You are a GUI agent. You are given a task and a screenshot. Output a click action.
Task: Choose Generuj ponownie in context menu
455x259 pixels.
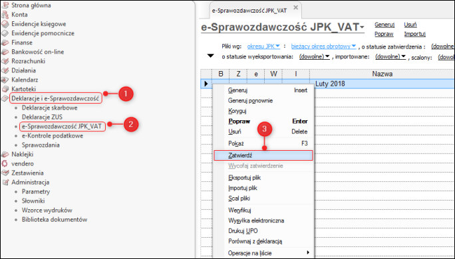click(x=263, y=101)
